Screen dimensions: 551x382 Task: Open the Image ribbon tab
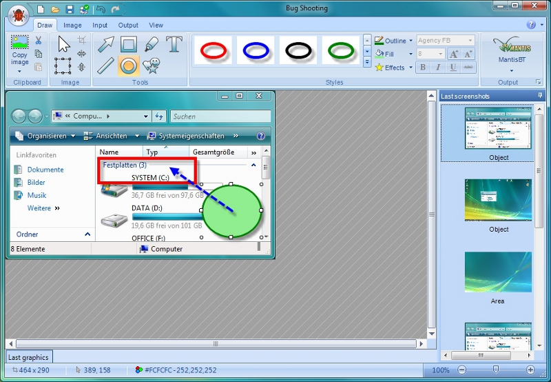point(72,26)
